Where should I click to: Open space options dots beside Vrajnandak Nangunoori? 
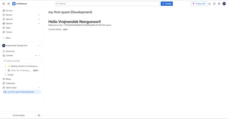tap(39, 46)
